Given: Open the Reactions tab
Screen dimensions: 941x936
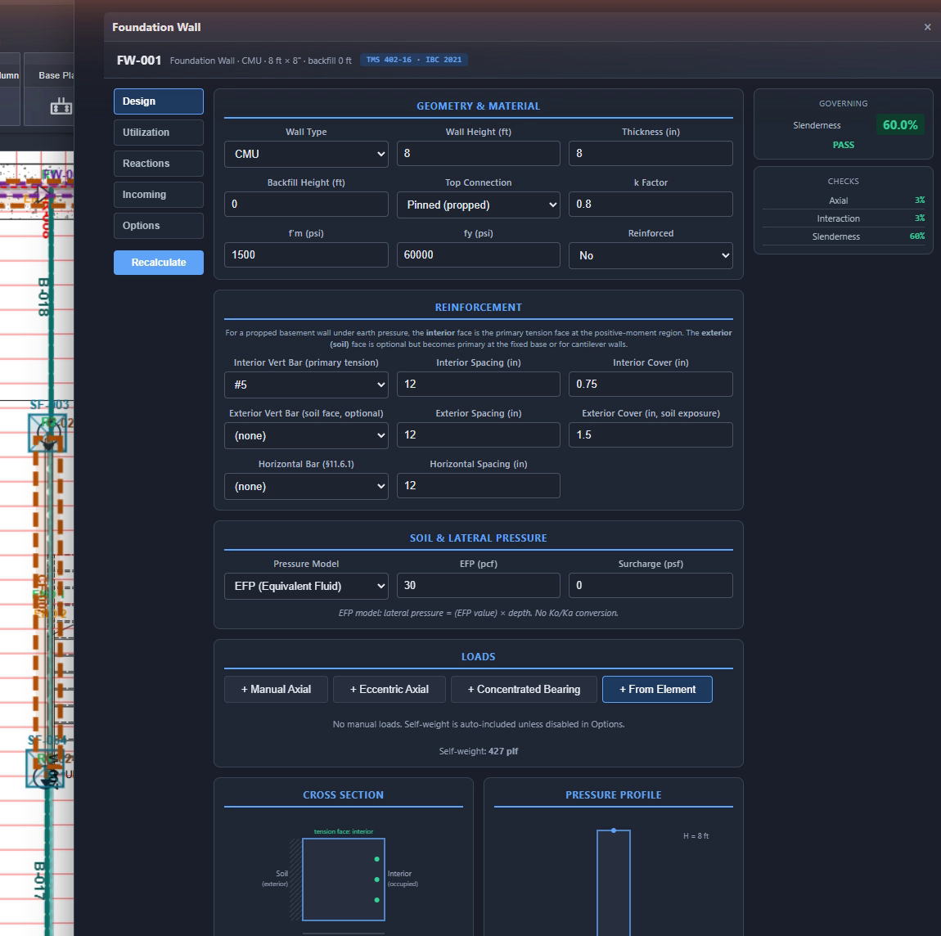Looking at the screenshot, I should [x=159, y=164].
